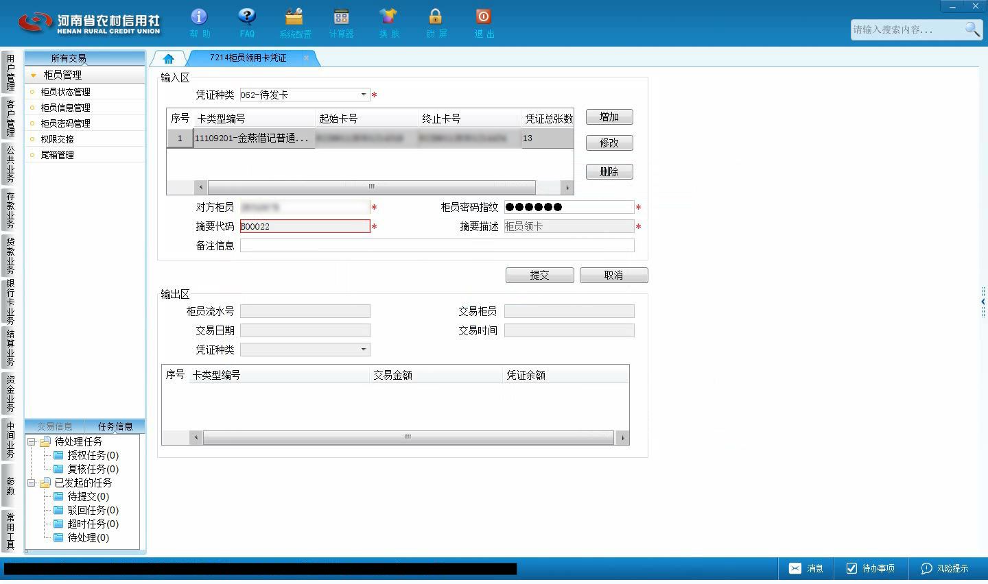Click the search magnifier icon

tap(972, 29)
